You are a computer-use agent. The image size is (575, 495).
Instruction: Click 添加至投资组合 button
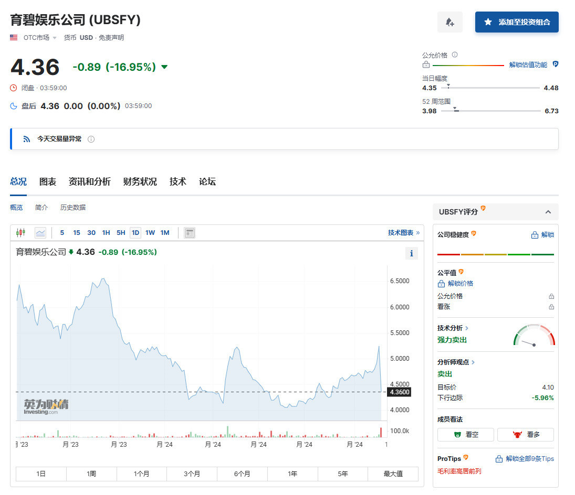(517, 22)
